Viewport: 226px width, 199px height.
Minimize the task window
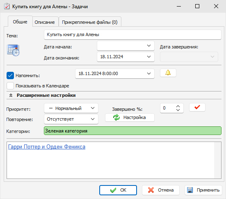tap(179, 6)
